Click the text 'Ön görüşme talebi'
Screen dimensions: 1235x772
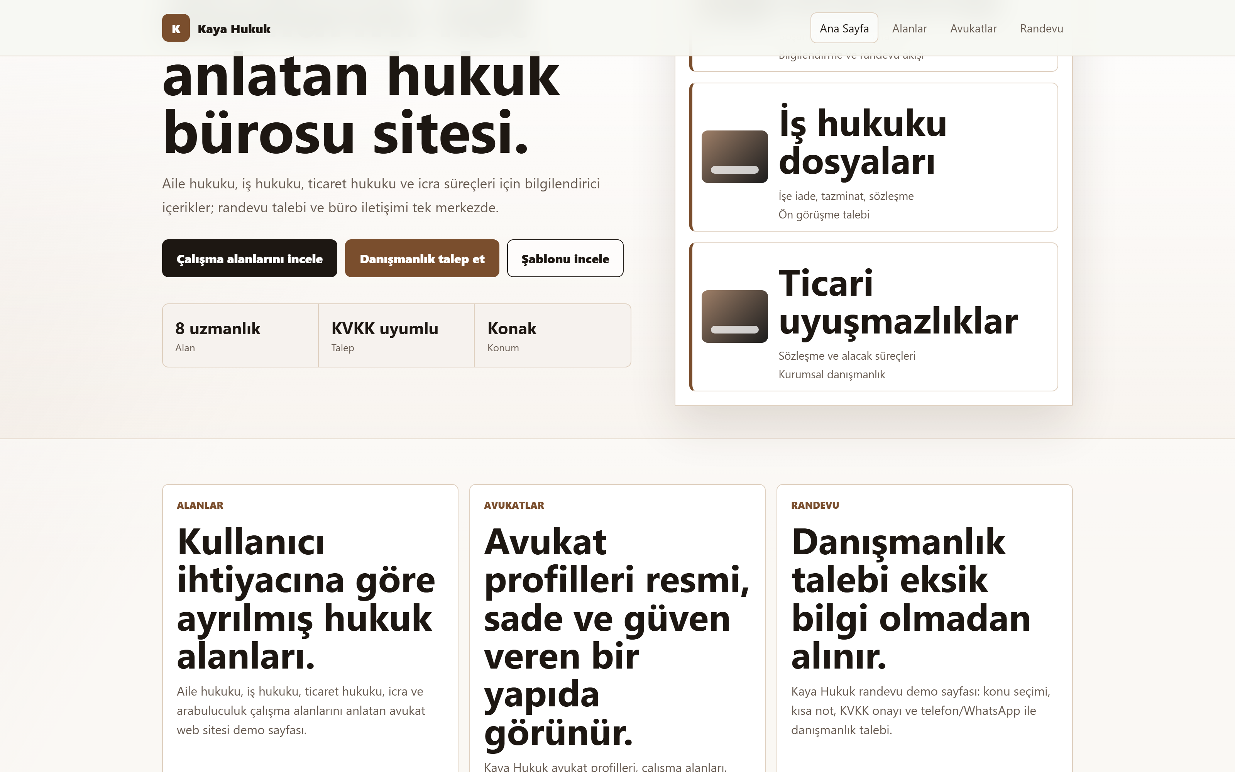824,215
